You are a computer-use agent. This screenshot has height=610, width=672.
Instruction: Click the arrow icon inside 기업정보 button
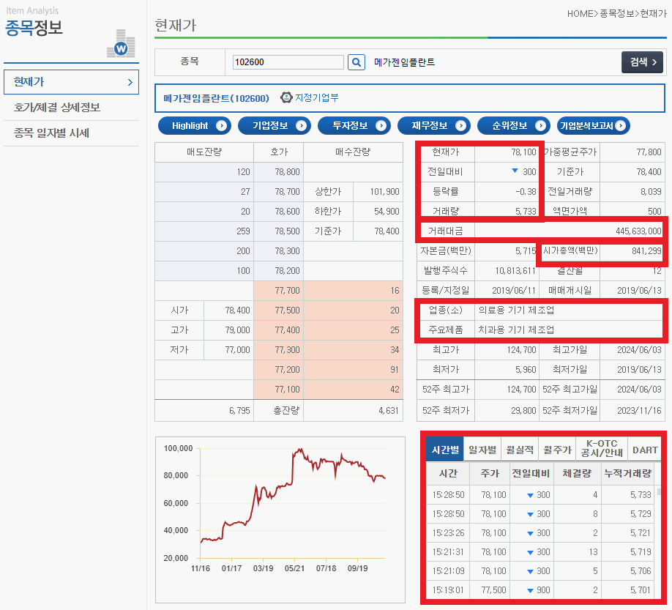(300, 125)
